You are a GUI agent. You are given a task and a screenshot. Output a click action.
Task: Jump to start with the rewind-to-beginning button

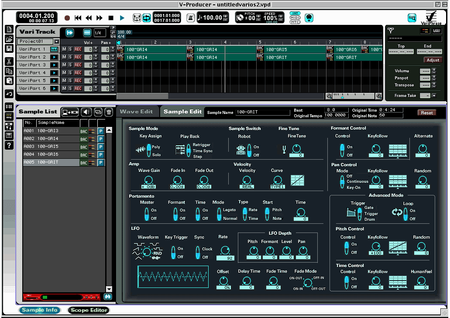[78, 18]
